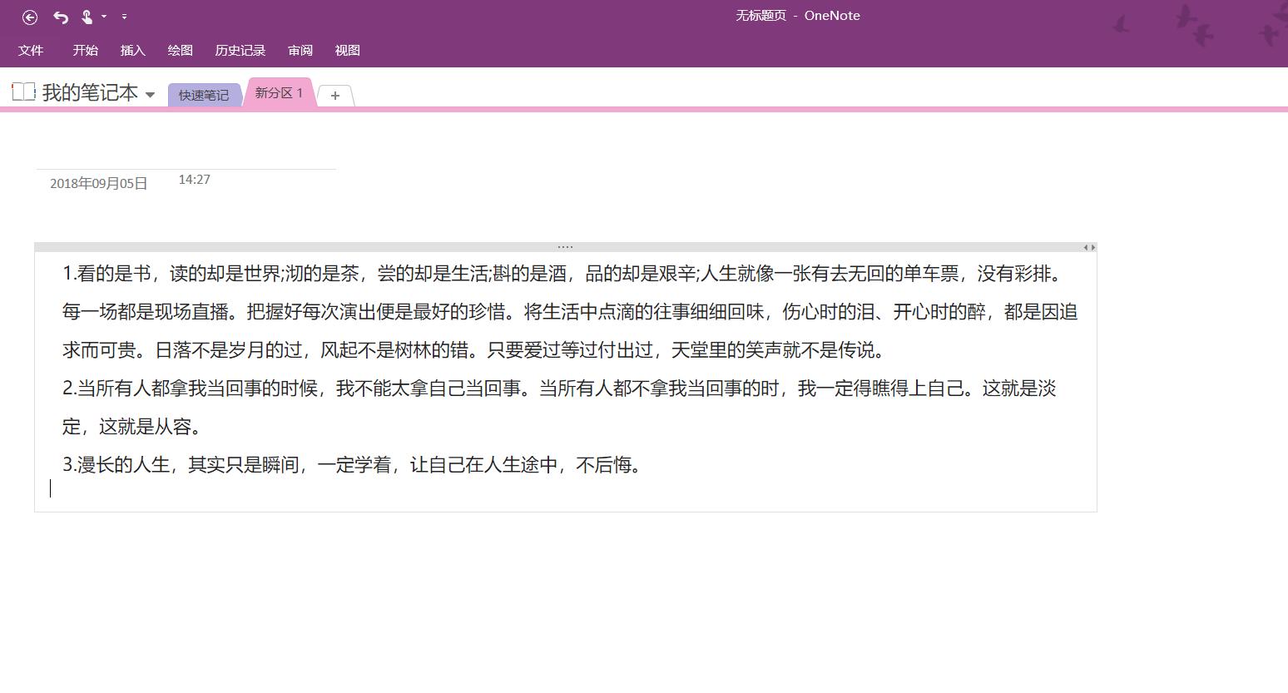
Task: Open the 我的笔记本 notebook dropdown
Action: [x=150, y=94]
